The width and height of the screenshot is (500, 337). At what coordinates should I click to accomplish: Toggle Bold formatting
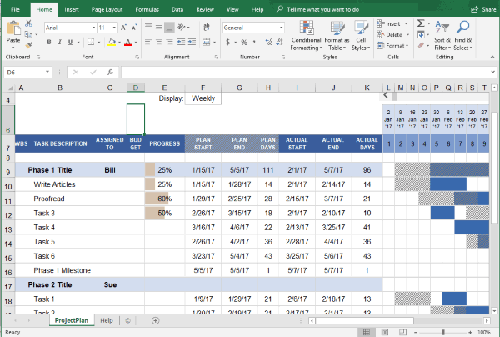[x=48, y=42]
